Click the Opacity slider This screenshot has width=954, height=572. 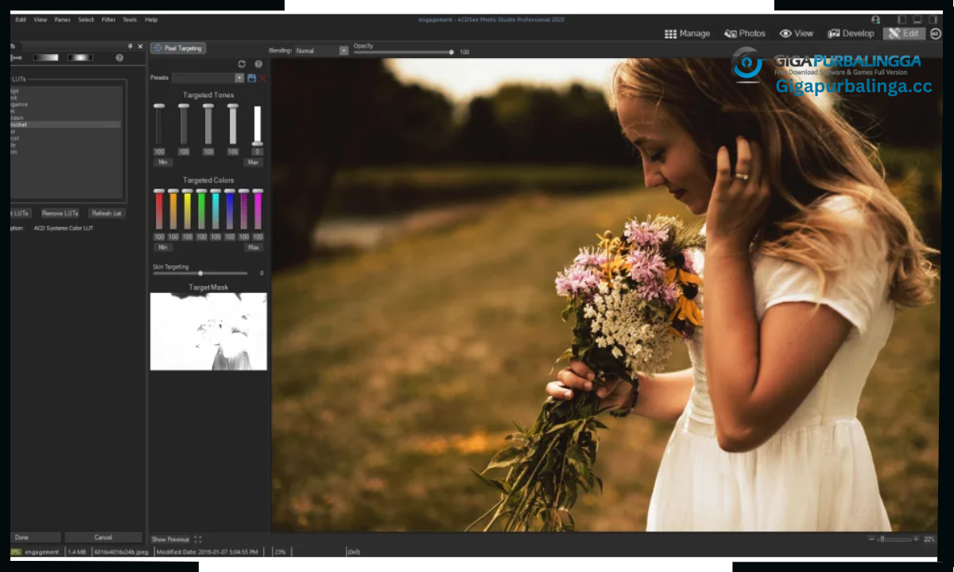(x=403, y=52)
